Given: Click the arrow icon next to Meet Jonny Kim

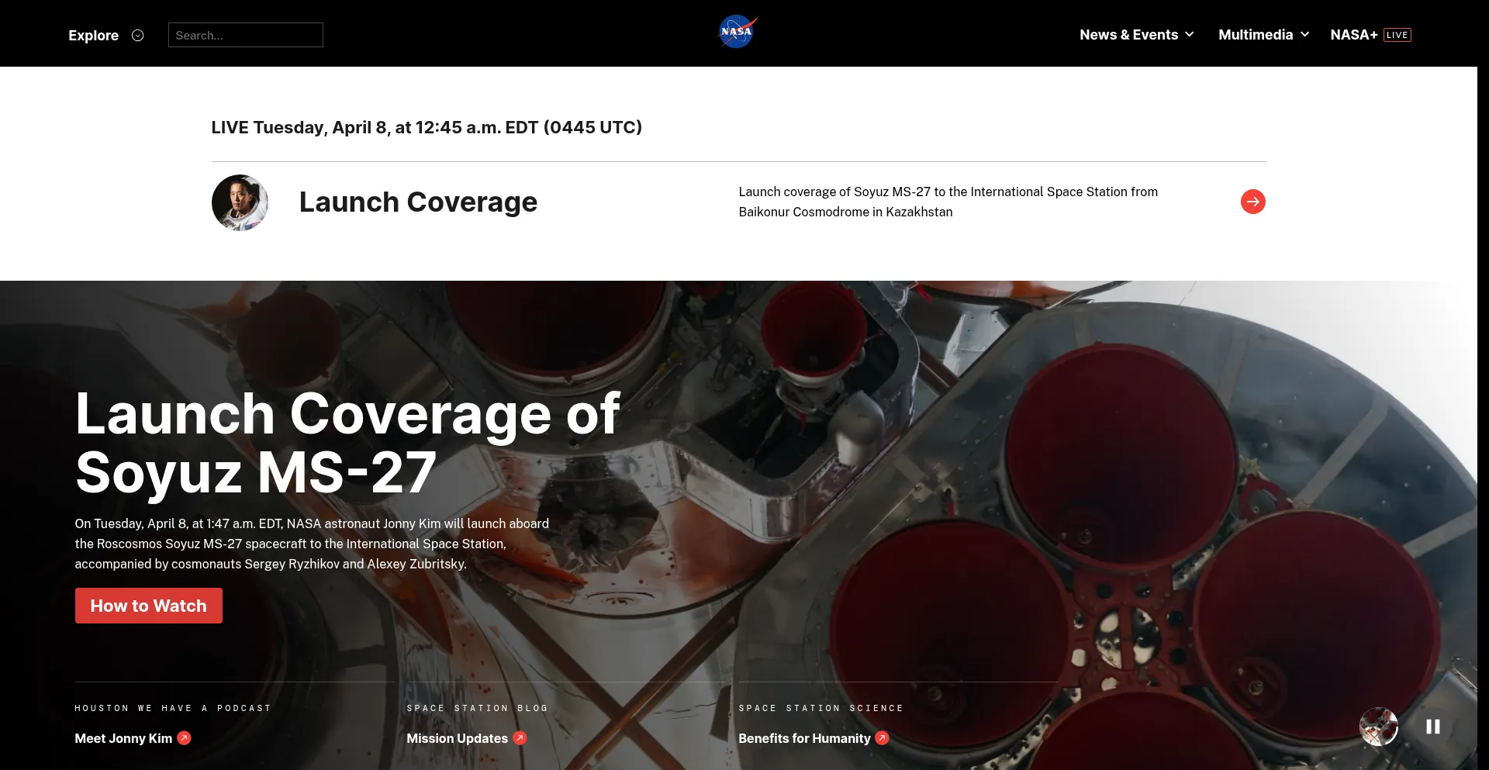Looking at the screenshot, I should click(x=185, y=738).
